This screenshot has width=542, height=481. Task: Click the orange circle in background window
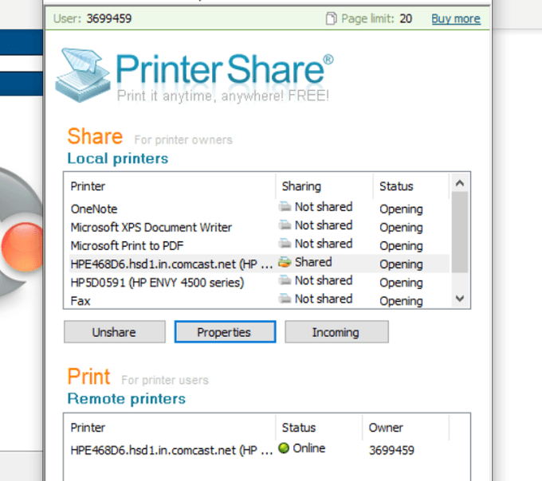[22, 247]
